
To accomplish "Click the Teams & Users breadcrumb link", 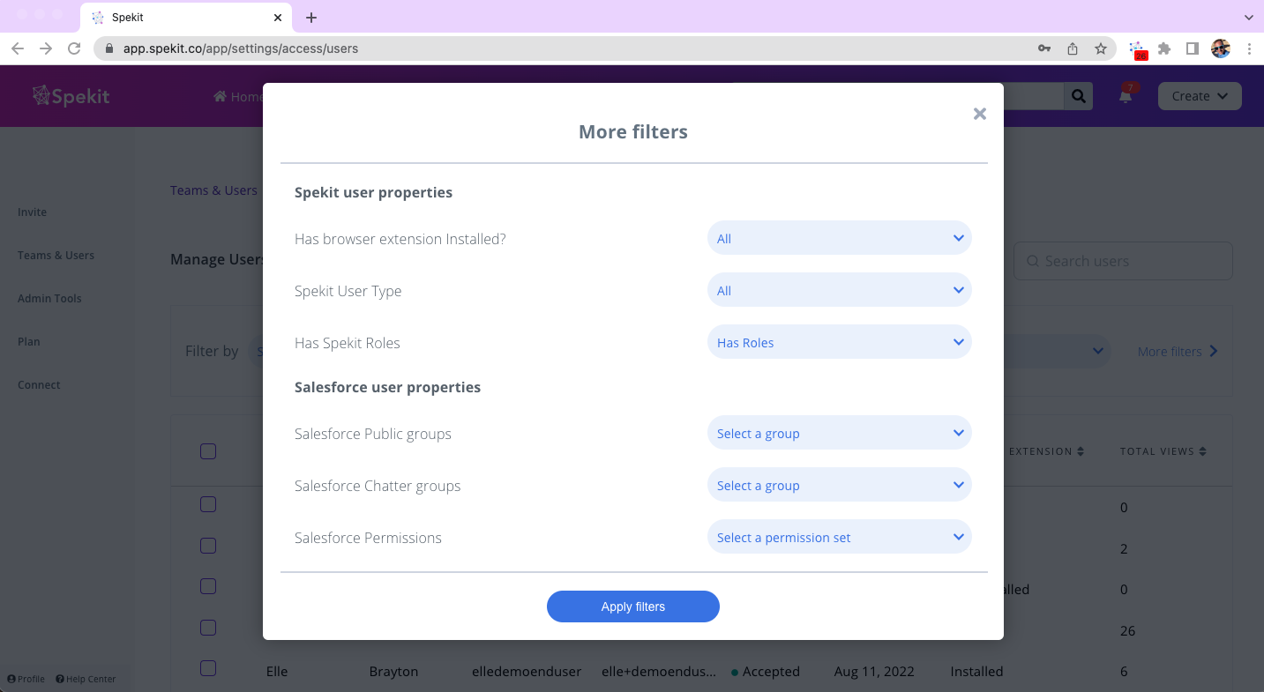I will (x=213, y=190).
